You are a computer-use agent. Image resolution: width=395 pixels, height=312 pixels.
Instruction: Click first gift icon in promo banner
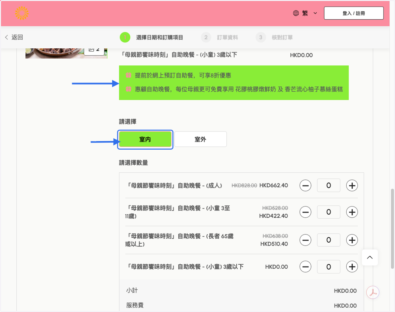pyautogui.click(x=128, y=76)
